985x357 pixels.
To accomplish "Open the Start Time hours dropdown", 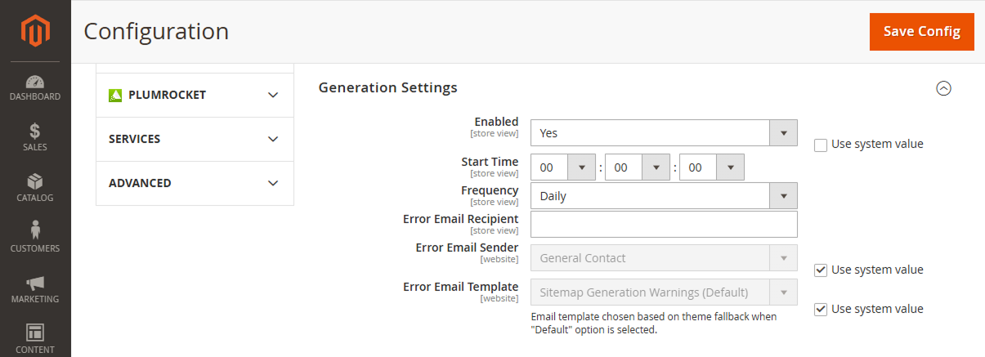I will (563, 167).
